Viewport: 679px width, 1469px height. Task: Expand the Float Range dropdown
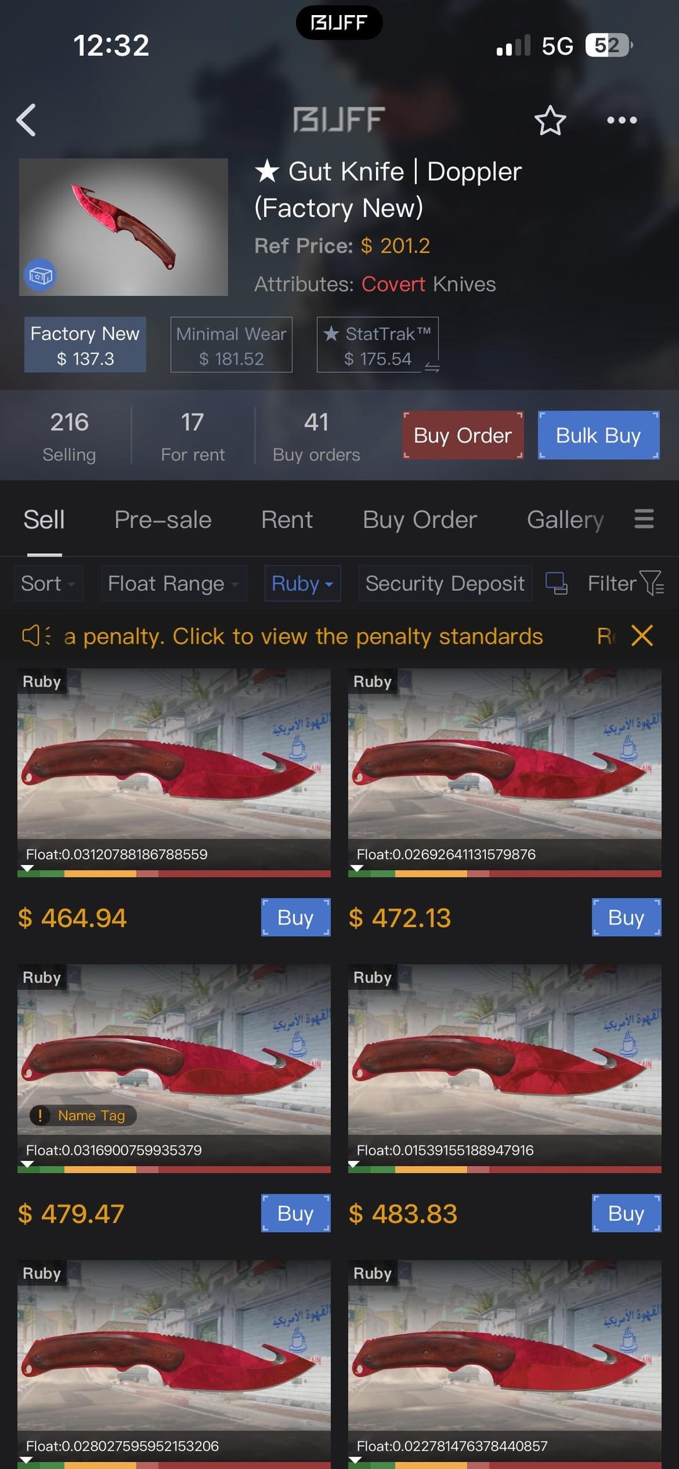[x=174, y=583]
